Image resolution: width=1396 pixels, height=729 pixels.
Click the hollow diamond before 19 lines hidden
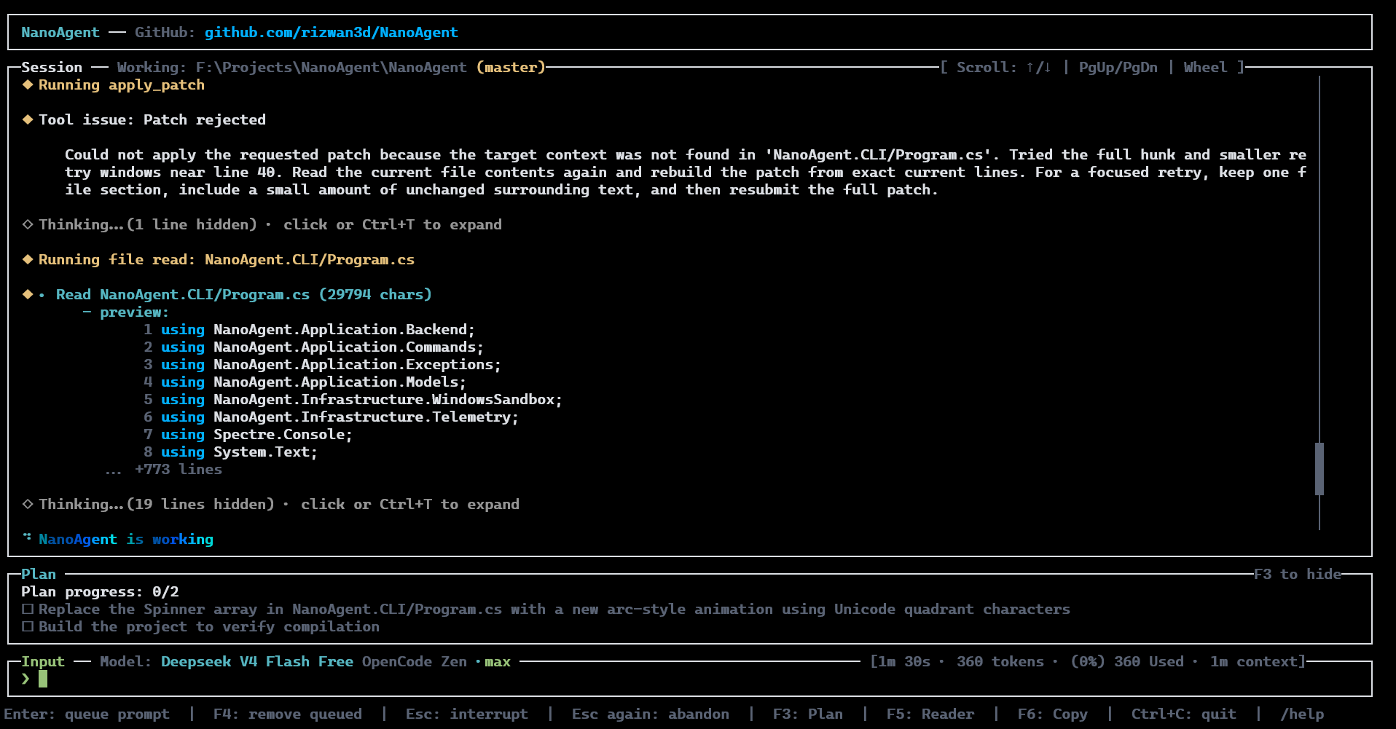tap(28, 504)
